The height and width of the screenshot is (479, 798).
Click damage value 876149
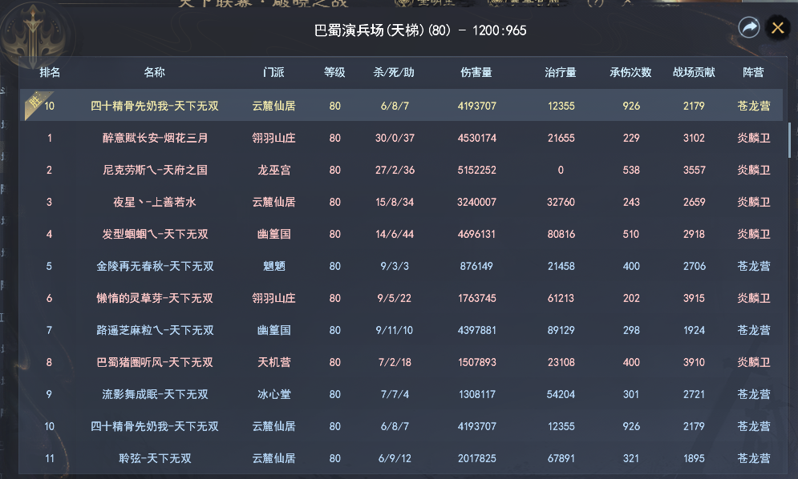476,266
